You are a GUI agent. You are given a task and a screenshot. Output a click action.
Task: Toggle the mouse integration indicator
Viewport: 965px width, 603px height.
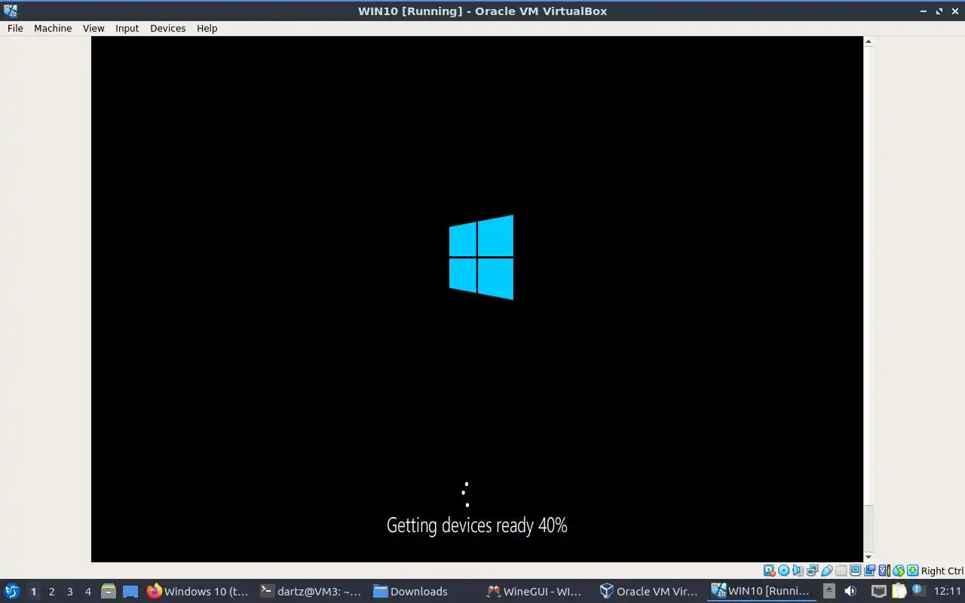(x=899, y=571)
